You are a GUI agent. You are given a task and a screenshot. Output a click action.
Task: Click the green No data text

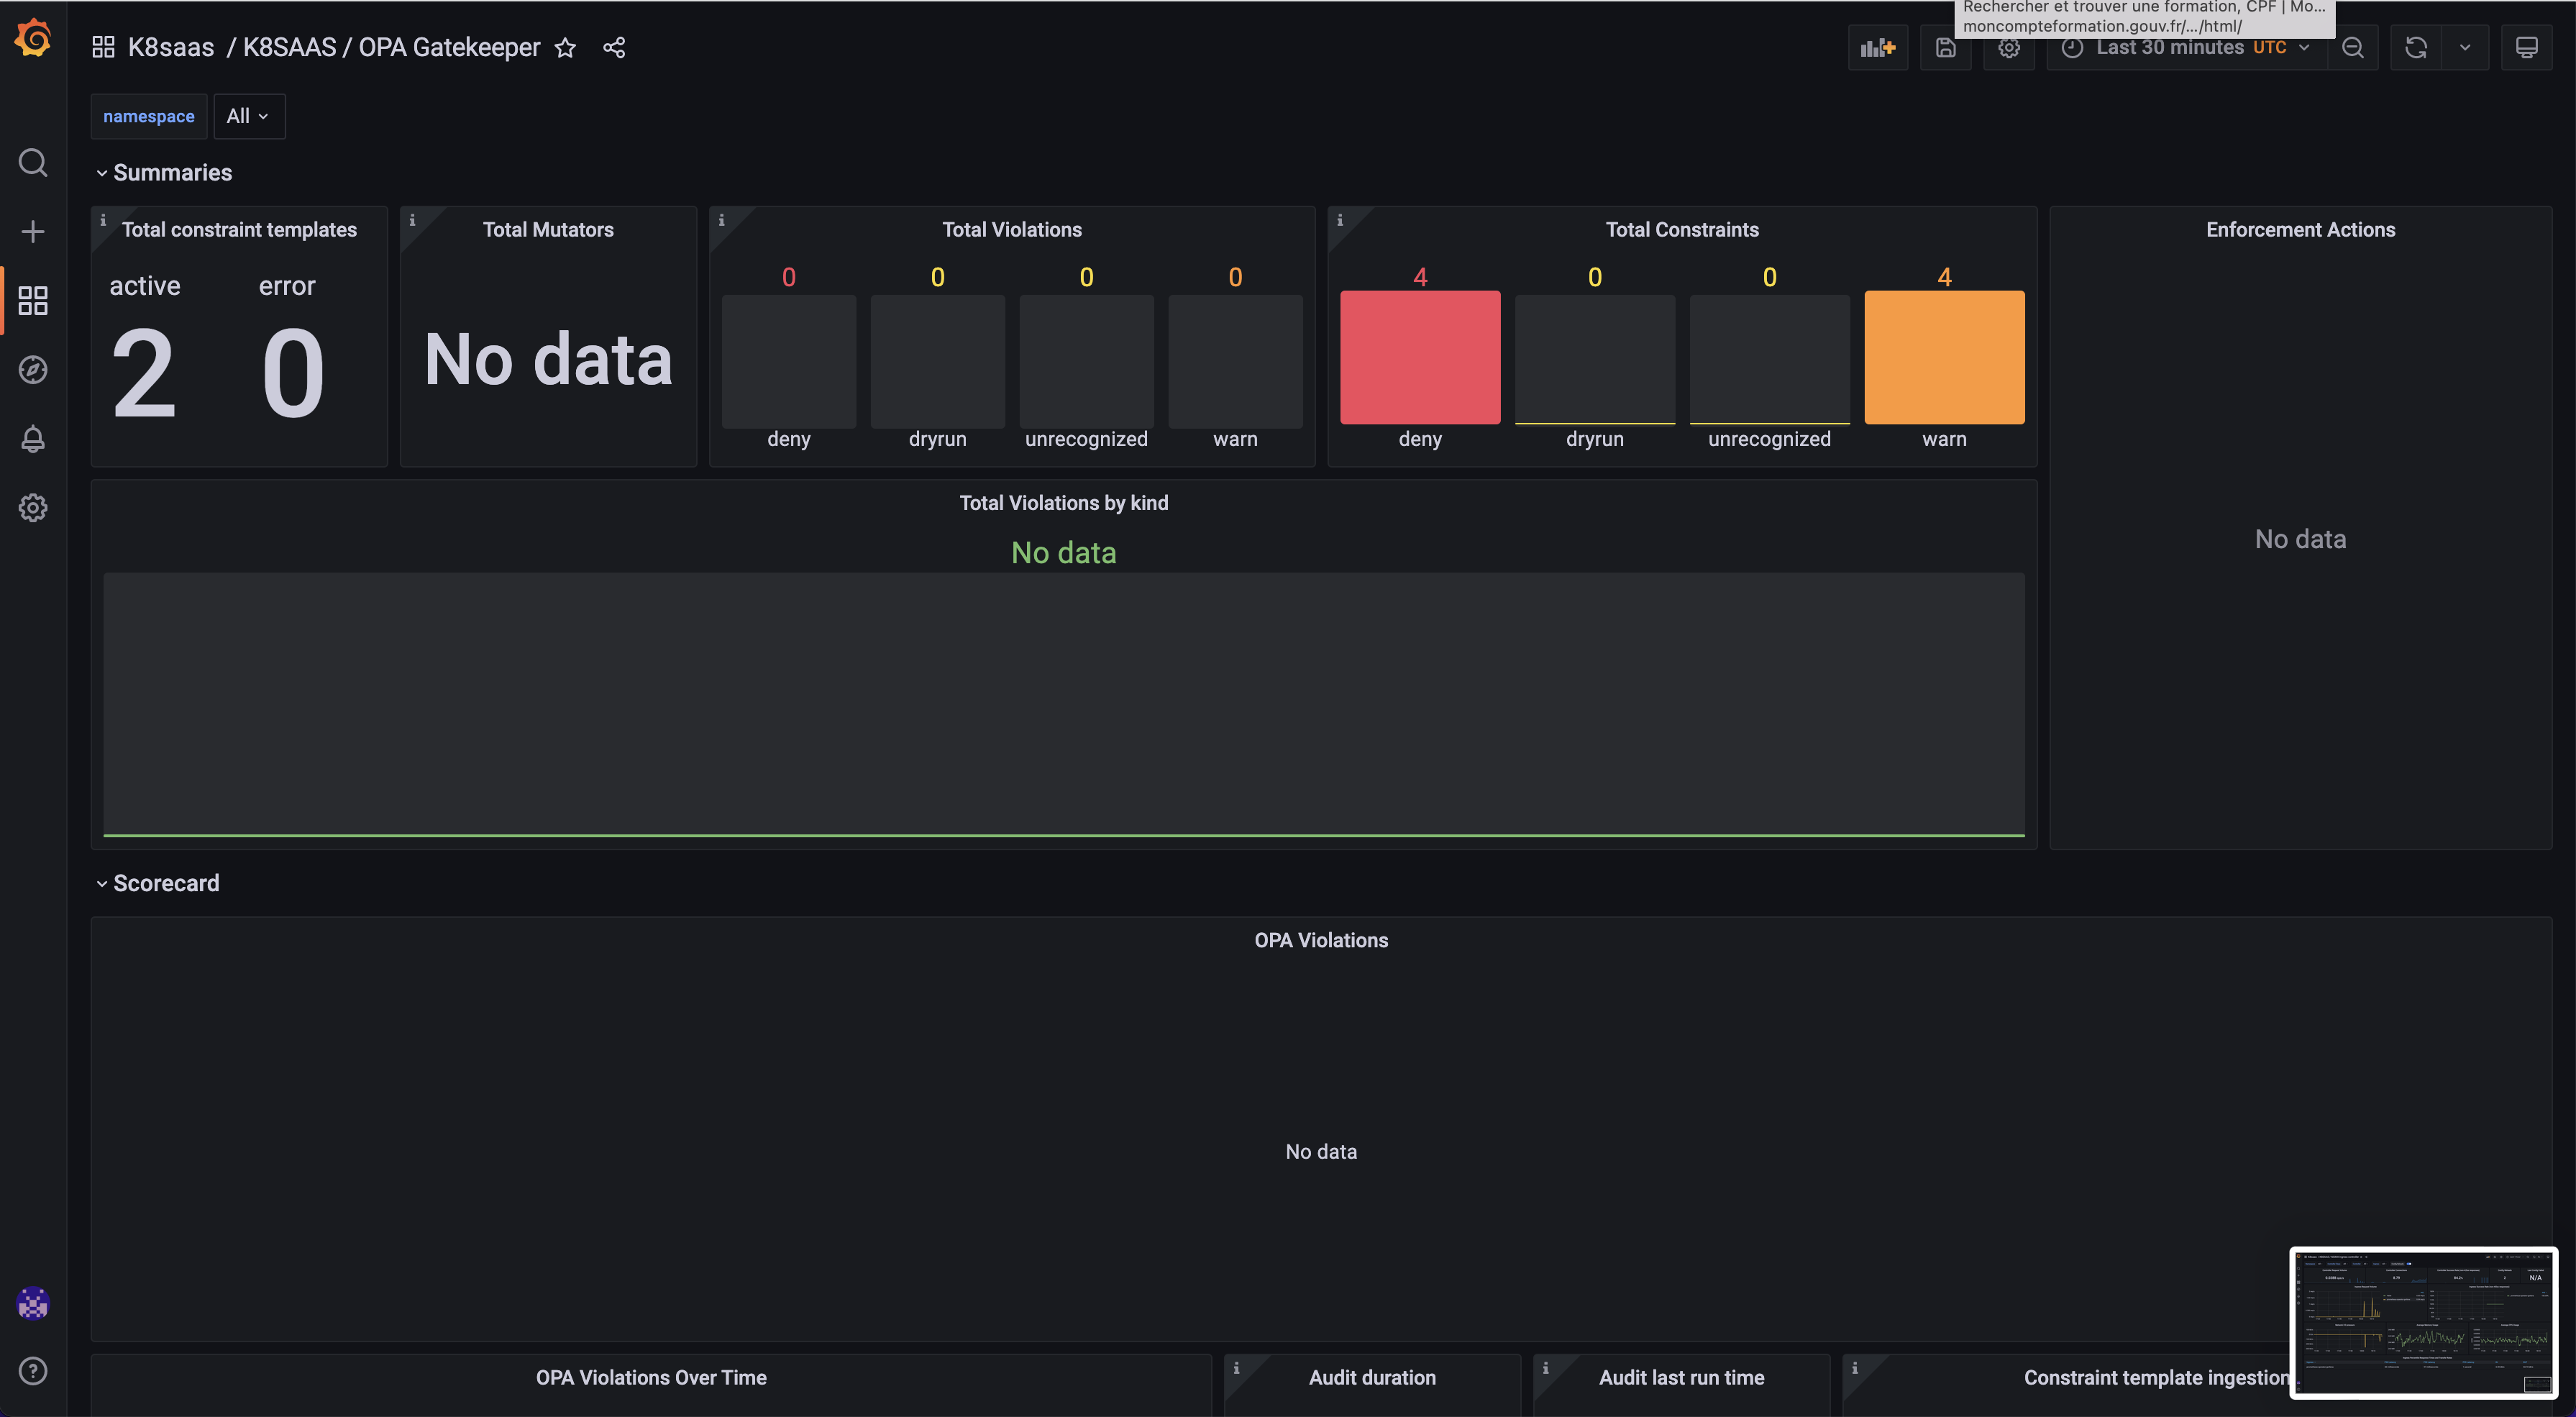[1064, 552]
